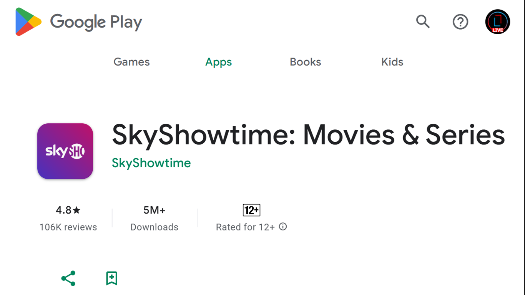The width and height of the screenshot is (525, 295).
Task: Switch to the Games tab
Action: coord(131,62)
